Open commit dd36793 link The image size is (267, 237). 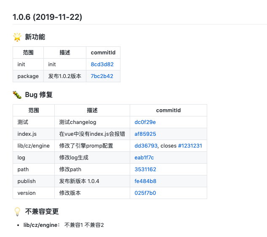[x=146, y=146]
